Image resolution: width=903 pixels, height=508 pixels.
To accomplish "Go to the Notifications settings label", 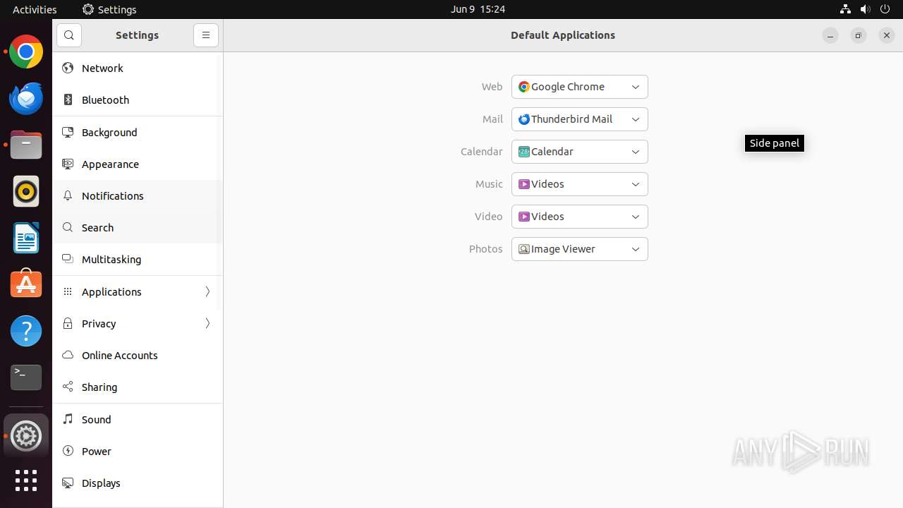I will click(113, 196).
